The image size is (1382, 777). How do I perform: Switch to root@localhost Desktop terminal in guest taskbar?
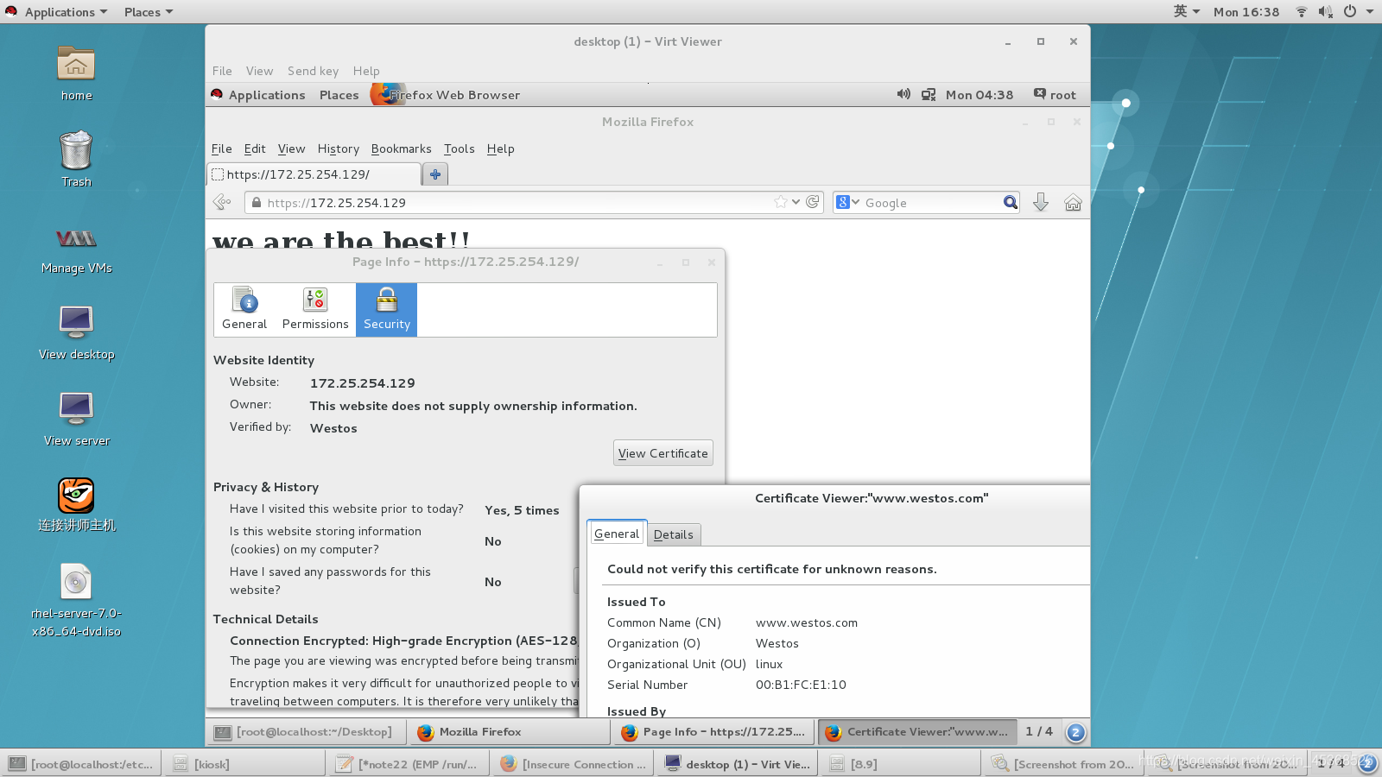click(x=306, y=732)
